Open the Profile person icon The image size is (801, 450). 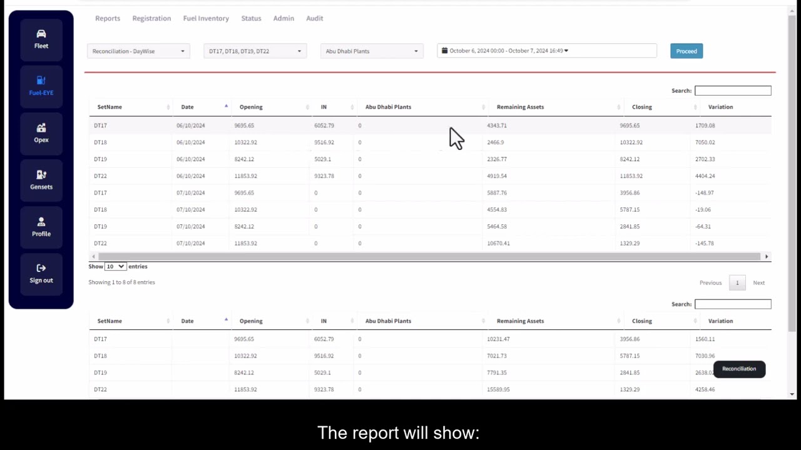point(41,222)
